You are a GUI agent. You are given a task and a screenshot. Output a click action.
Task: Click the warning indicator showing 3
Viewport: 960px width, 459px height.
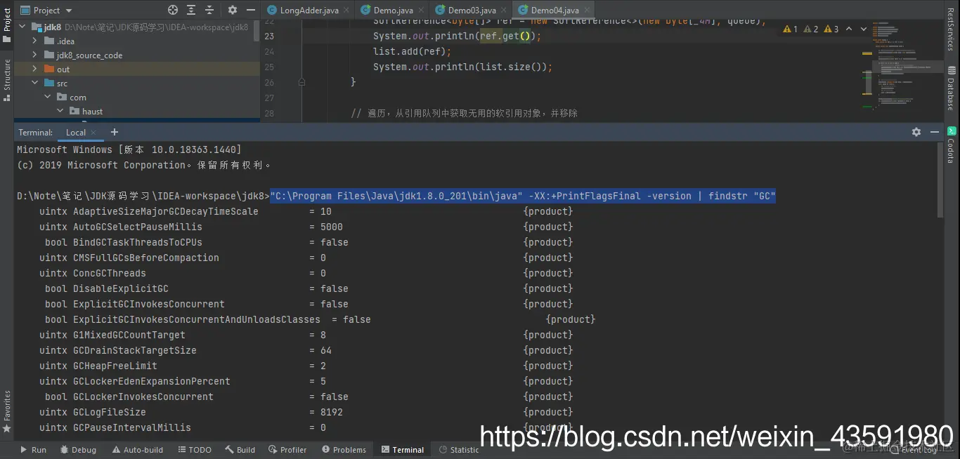(x=831, y=29)
